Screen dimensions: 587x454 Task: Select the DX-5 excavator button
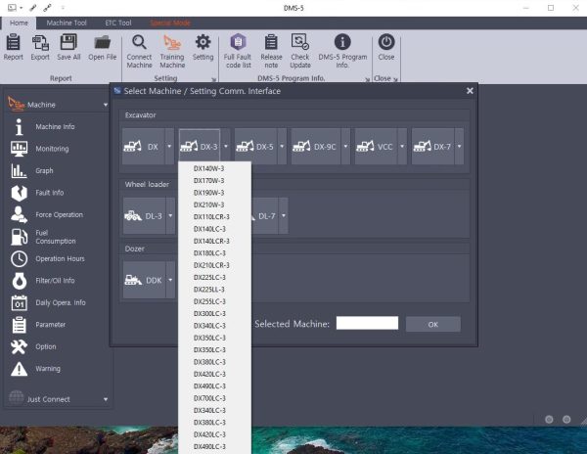pos(255,147)
